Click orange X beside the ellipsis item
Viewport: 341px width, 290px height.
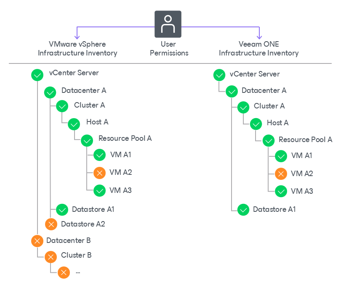(x=64, y=272)
